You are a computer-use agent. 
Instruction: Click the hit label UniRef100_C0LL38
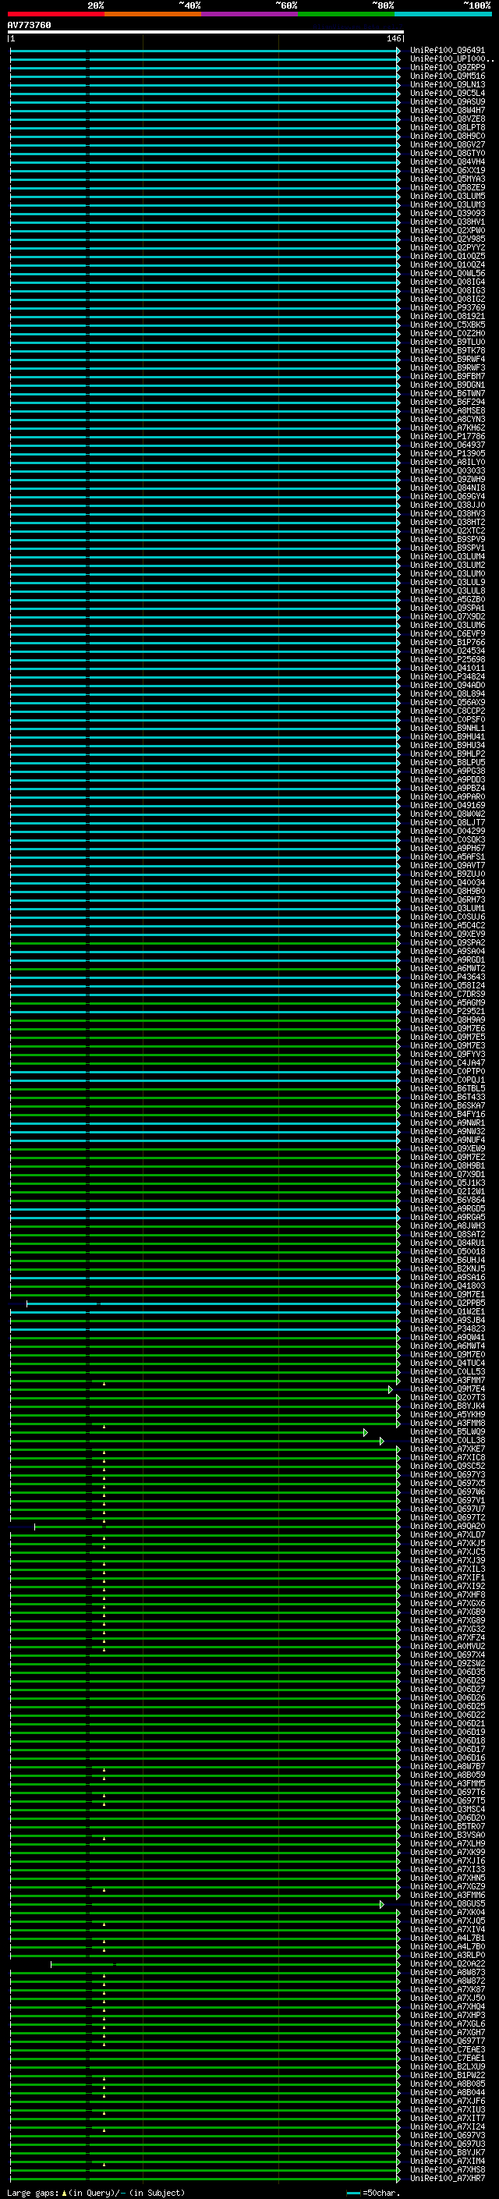pos(447,1440)
